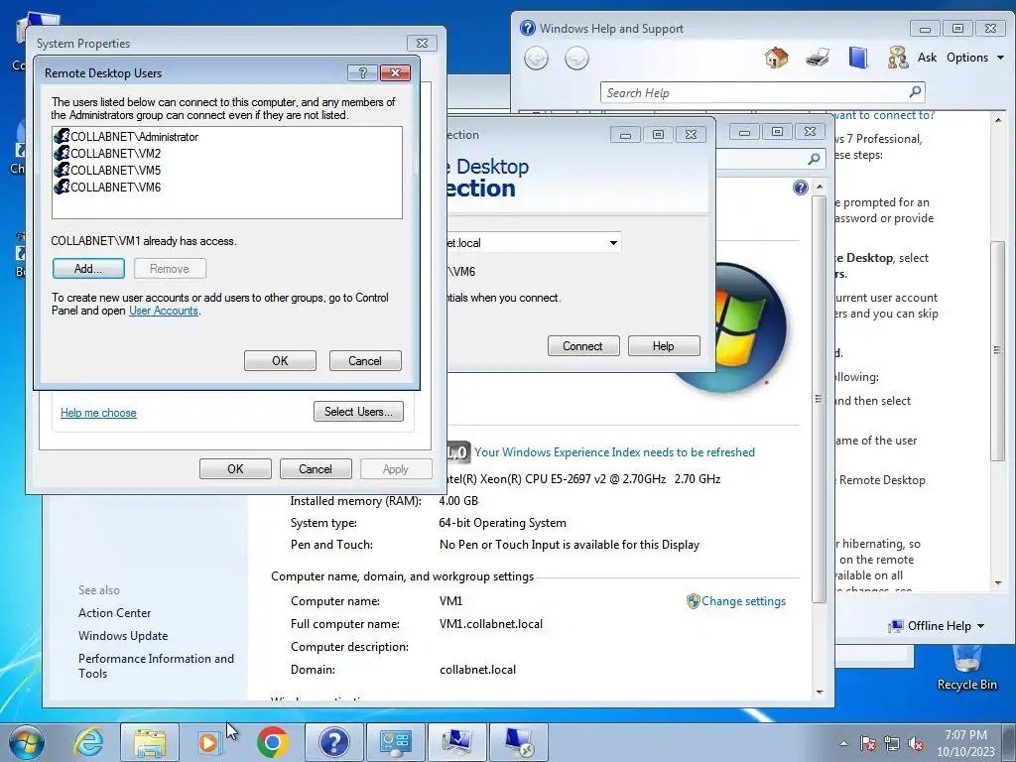Click the Help and Support Home icon
The width and height of the screenshot is (1016, 762).
776,58
